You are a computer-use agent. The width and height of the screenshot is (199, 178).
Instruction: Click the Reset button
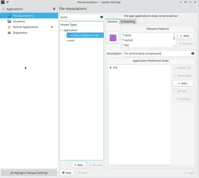click(x=83, y=173)
